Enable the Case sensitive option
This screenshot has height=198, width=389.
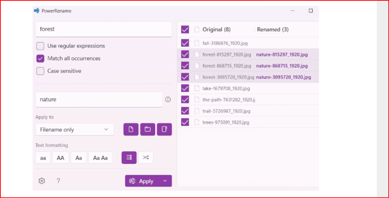(x=40, y=71)
